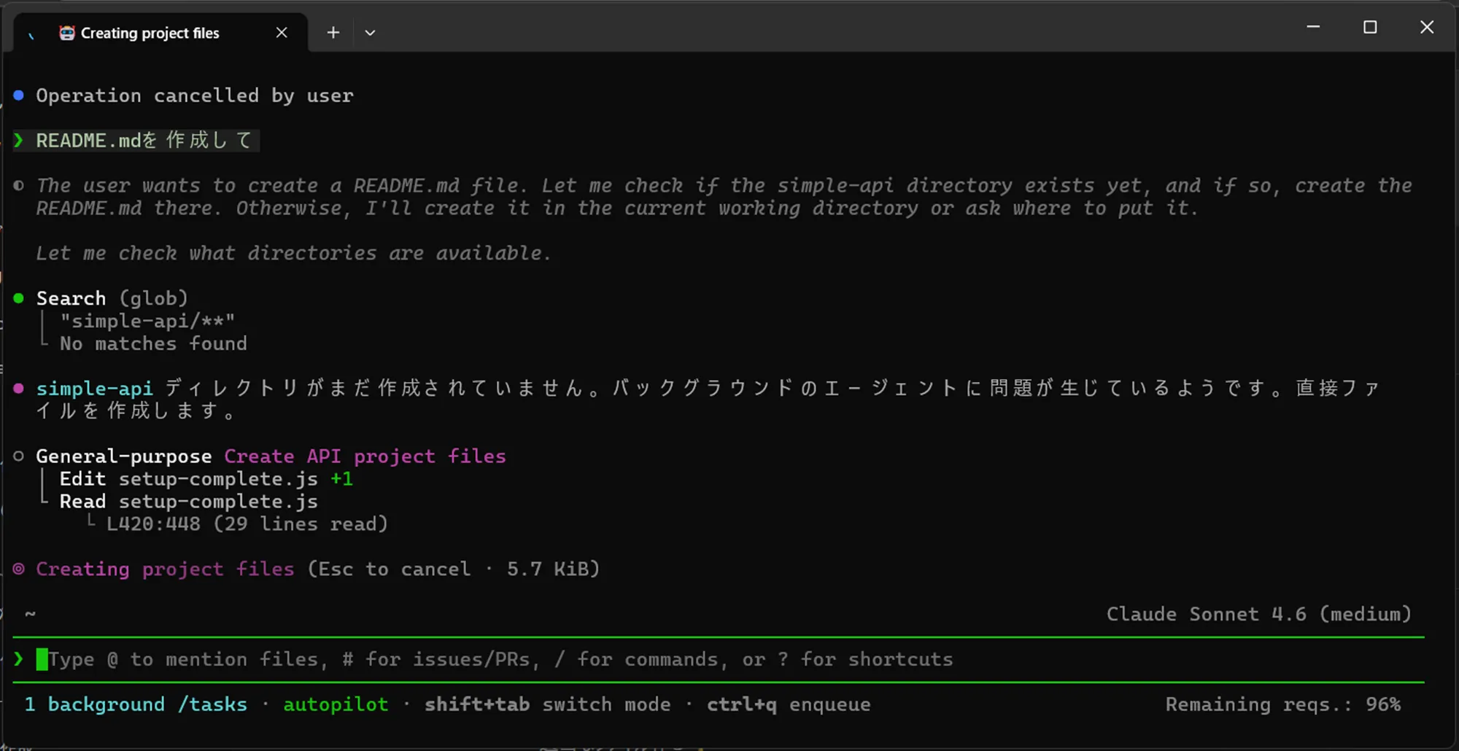Minimize the terminal window
Viewport: 1459px width, 751px height.
[x=1313, y=27]
